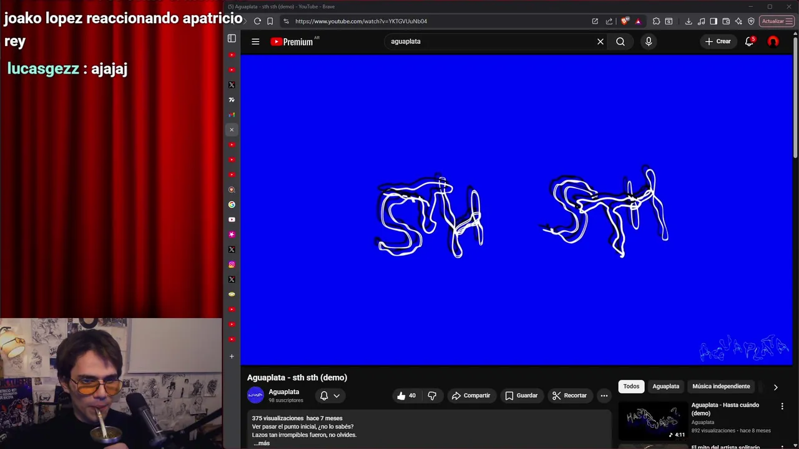Open options menu for Hasta cuándo video
Viewport: 799px width, 449px height.
tap(782, 407)
